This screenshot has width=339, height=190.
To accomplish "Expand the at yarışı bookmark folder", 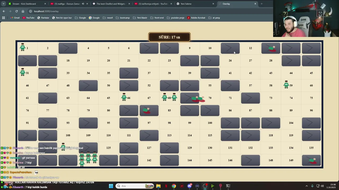I will (x=214, y=18).
